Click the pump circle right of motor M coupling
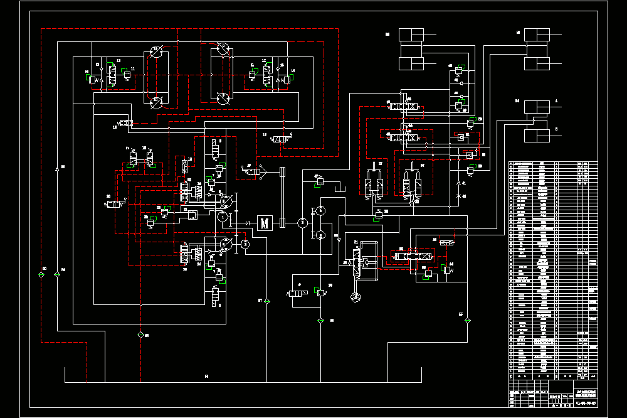This screenshot has width=627, height=418. coord(303,223)
